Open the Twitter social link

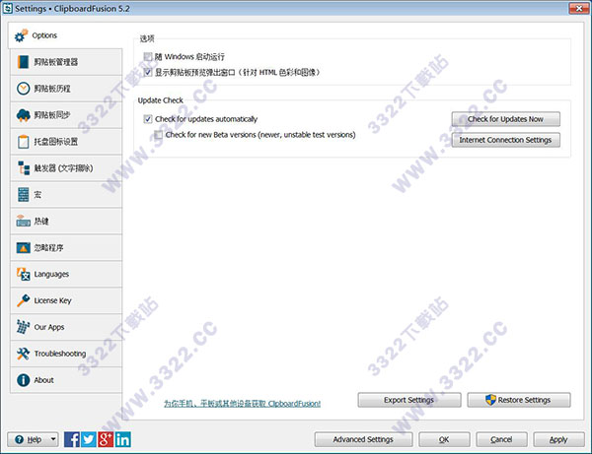coord(89,439)
